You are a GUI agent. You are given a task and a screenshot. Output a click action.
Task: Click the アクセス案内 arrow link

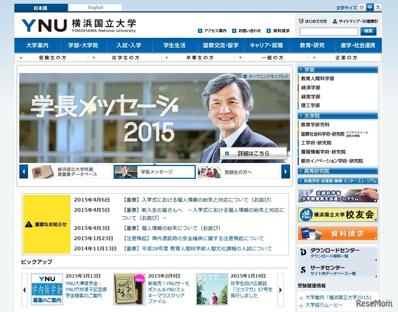[x=212, y=31]
